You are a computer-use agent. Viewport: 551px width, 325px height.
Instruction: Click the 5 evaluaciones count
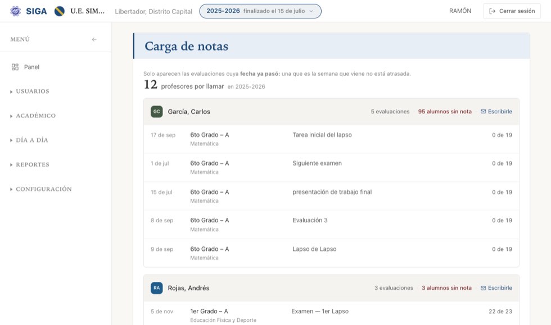click(x=390, y=112)
